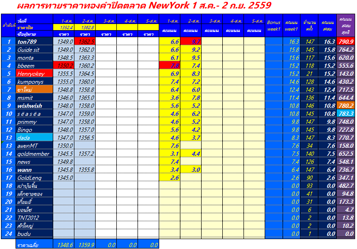Image resolution: width=357 pixels, height=249 pixels.
Task: Click the price cell 1348.8
Action: pyautogui.click(x=64, y=90)
